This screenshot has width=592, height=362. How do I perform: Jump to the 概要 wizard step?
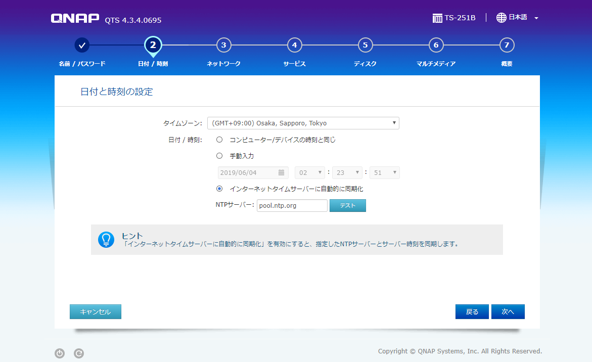click(x=507, y=44)
